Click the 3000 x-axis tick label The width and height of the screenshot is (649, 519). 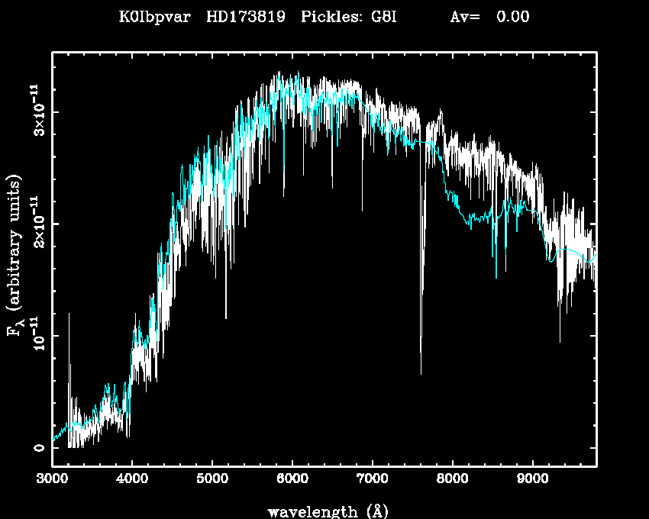click(52, 480)
